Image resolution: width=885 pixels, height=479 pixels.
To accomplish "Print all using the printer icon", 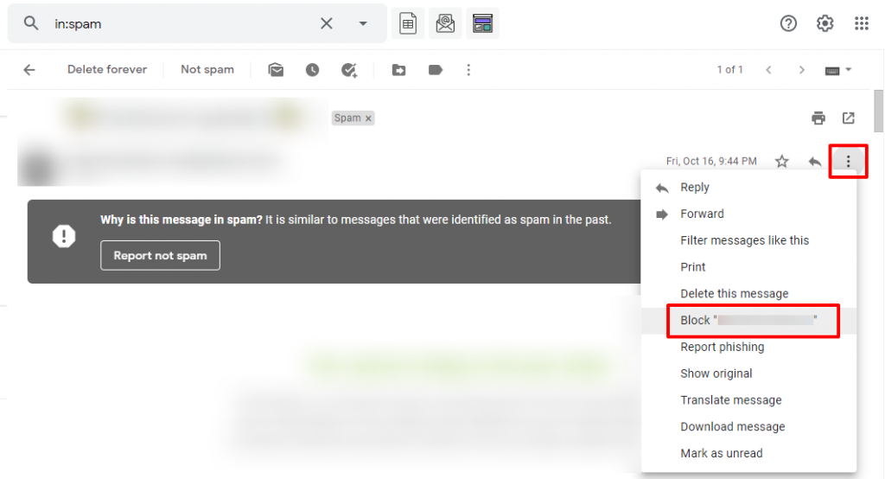I will tap(818, 118).
